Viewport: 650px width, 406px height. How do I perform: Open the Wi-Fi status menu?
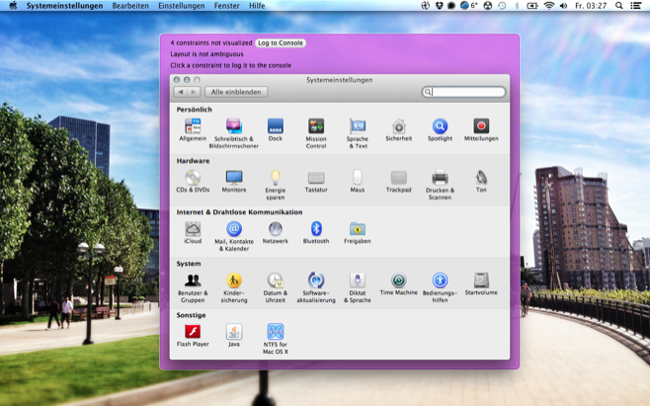click(x=549, y=6)
